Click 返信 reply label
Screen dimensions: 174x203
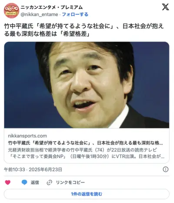click(35, 183)
